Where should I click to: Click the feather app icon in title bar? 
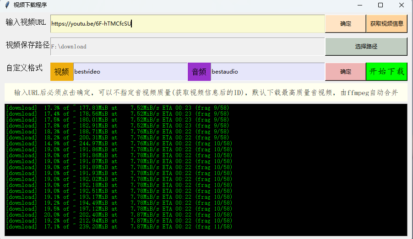[7, 5]
